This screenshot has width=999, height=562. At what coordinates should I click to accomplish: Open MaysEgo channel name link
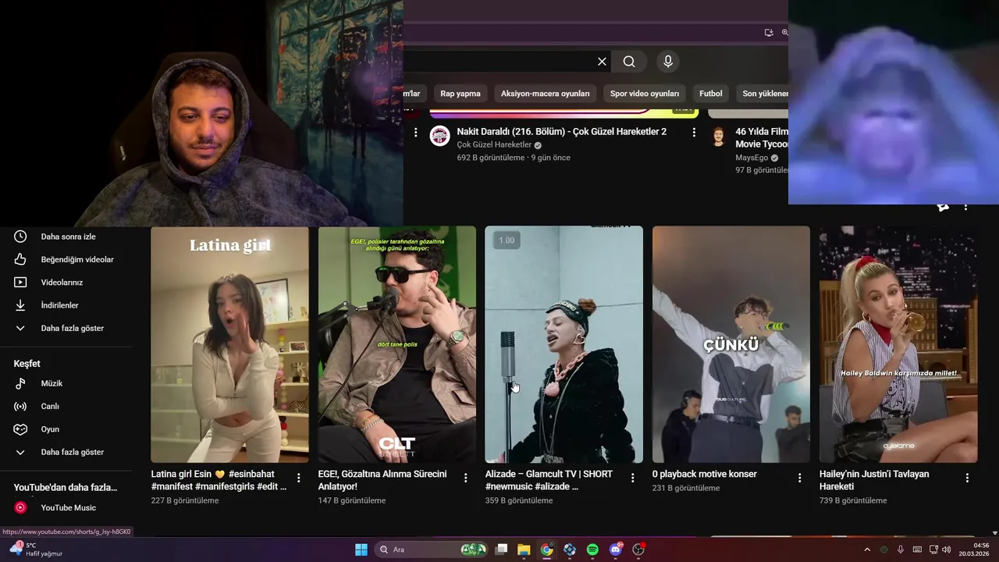[x=752, y=158]
